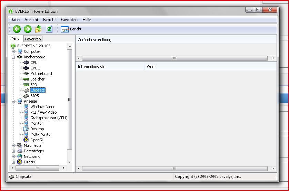Image resolution: width=289 pixels, height=191 pixels.
Task: Click the OpenGL yellow X icon
Action: [x=26, y=140]
